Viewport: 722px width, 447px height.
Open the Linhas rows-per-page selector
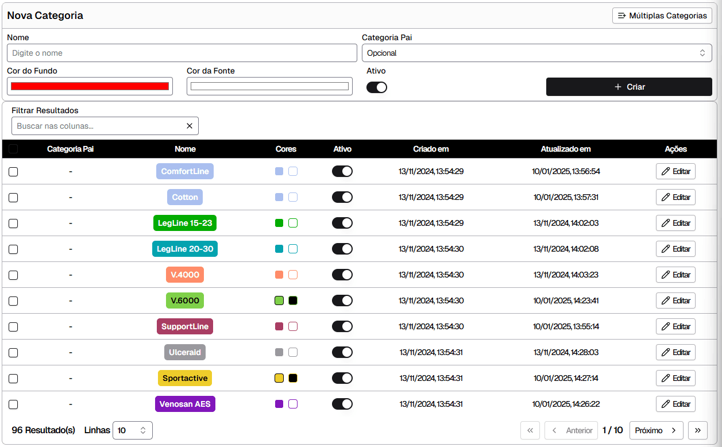pos(133,430)
